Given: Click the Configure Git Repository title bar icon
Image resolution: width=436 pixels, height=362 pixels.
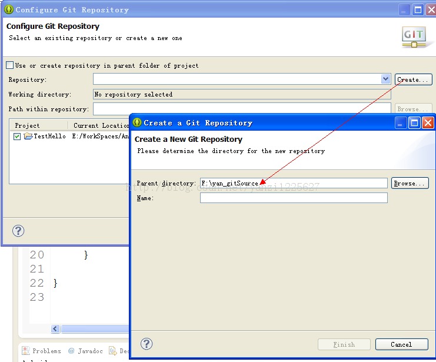Looking at the screenshot, I should 9,9.
